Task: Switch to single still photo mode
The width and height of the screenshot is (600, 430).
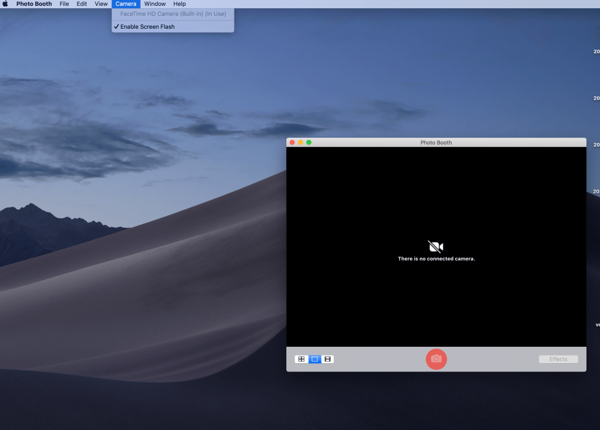Action: coord(314,359)
